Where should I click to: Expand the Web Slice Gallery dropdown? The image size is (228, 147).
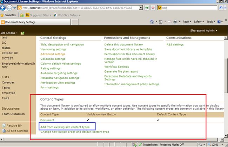pos(80,15)
